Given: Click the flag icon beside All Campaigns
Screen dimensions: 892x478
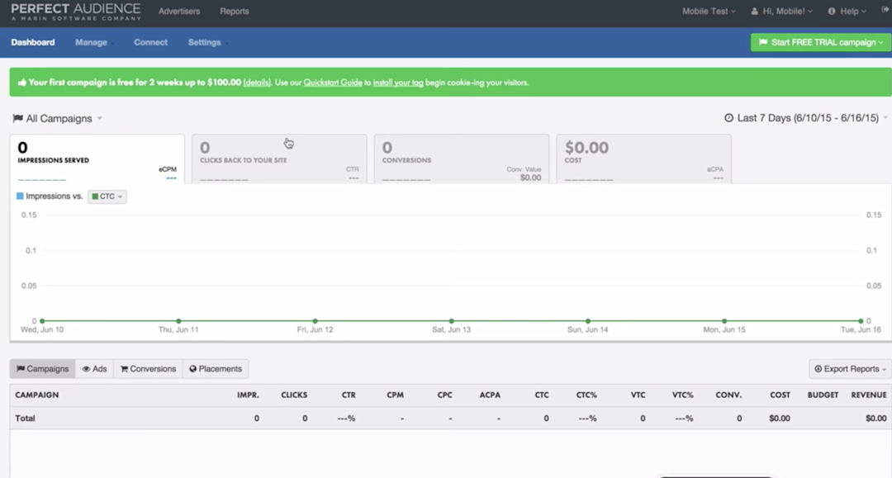Looking at the screenshot, I should point(17,118).
